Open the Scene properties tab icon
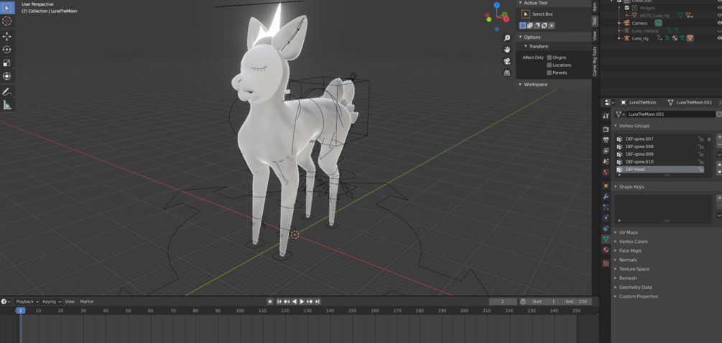Image resolution: width=722 pixels, height=343 pixels. click(x=606, y=161)
